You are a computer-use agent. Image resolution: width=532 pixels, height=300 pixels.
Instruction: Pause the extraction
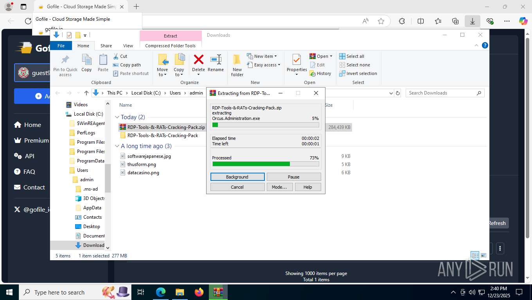[294, 177]
